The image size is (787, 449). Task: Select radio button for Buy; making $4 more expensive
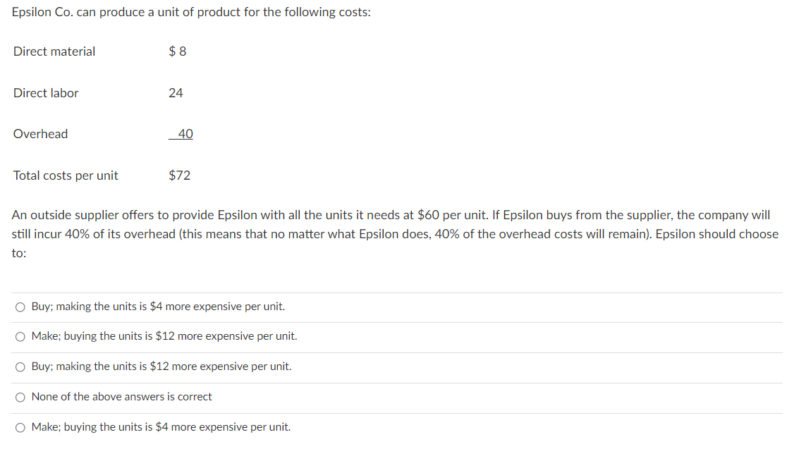(x=20, y=307)
